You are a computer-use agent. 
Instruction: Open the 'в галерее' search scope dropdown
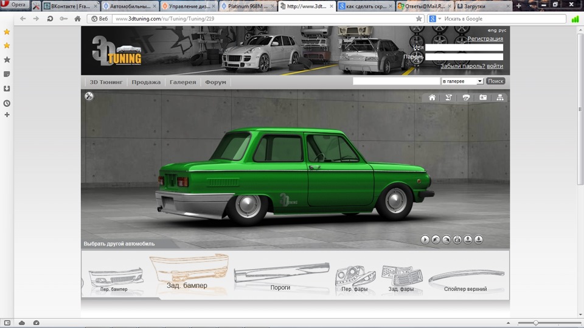462,81
